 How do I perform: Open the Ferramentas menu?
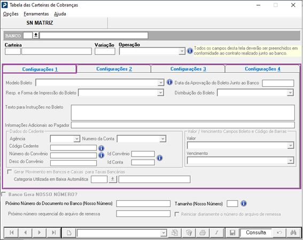tap(36, 14)
